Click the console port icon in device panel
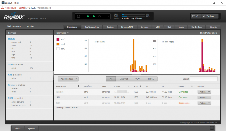This screenshot has width=226, height=131. (78, 16)
